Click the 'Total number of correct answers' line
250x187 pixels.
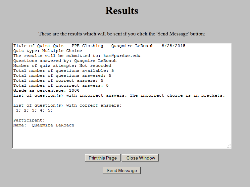point(58,81)
